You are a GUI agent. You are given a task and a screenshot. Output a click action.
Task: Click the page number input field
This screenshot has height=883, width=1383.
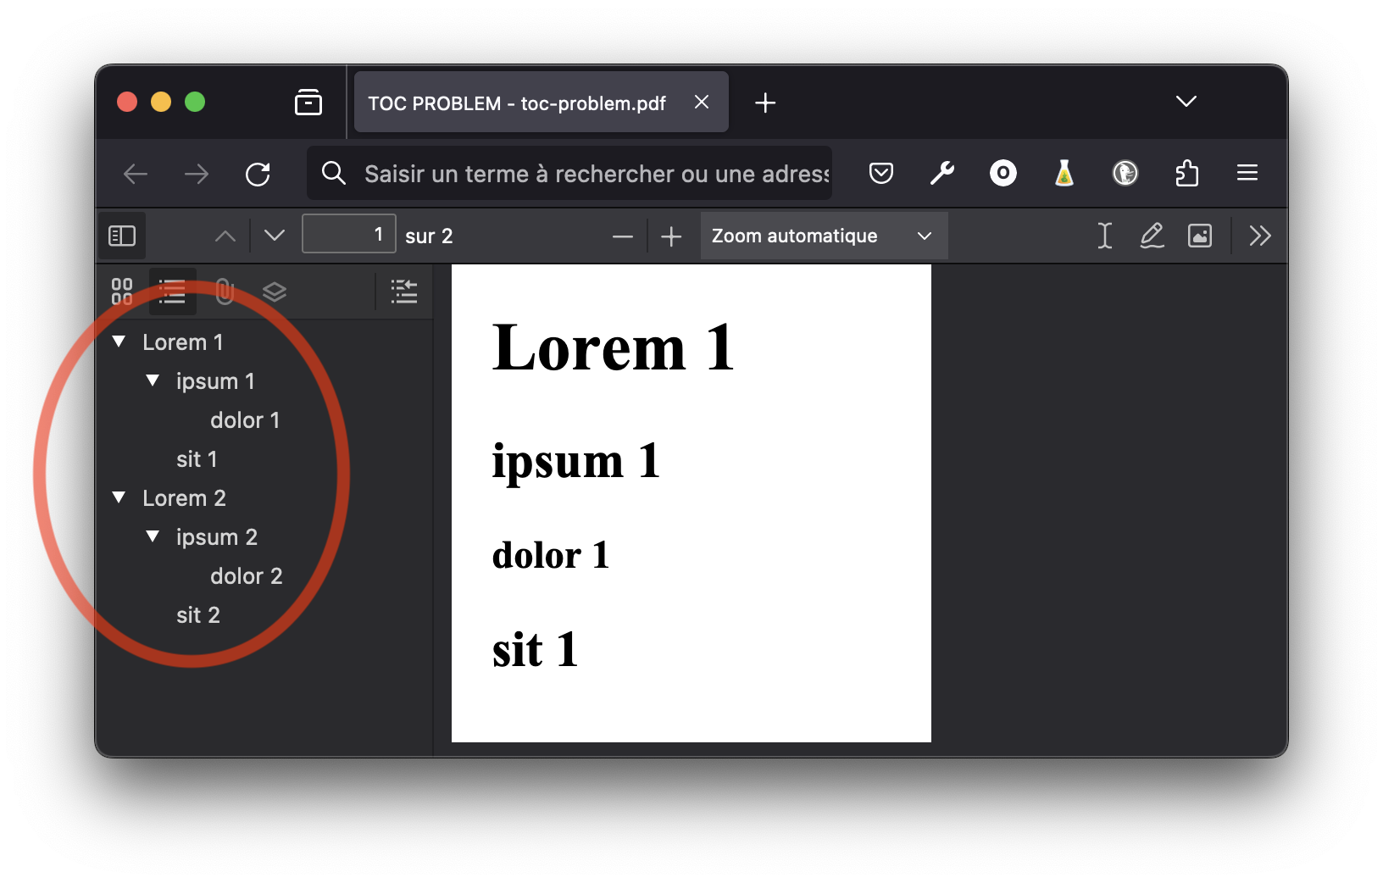pyautogui.click(x=348, y=235)
